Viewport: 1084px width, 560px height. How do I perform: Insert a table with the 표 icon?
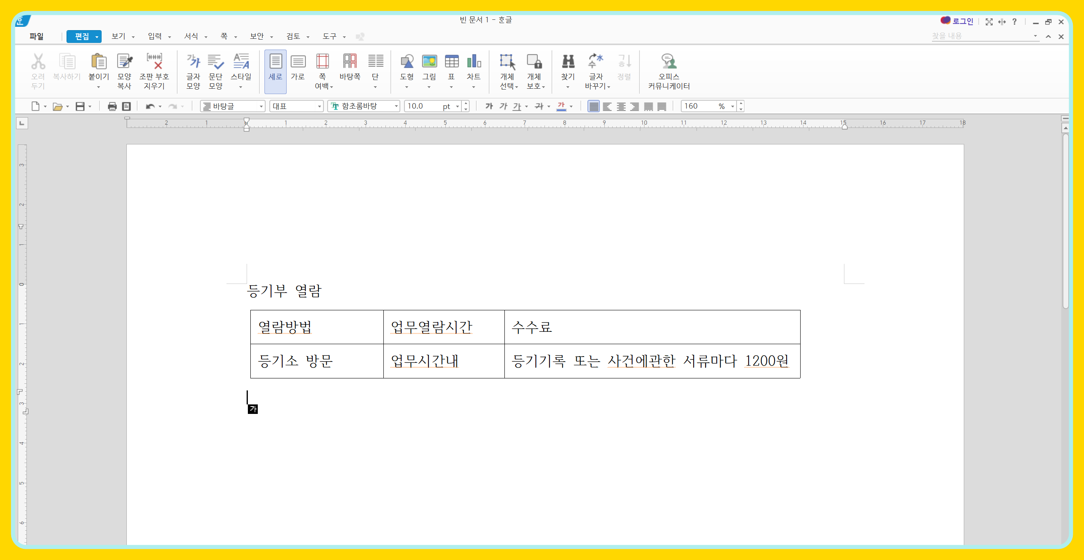pos(451,62)
